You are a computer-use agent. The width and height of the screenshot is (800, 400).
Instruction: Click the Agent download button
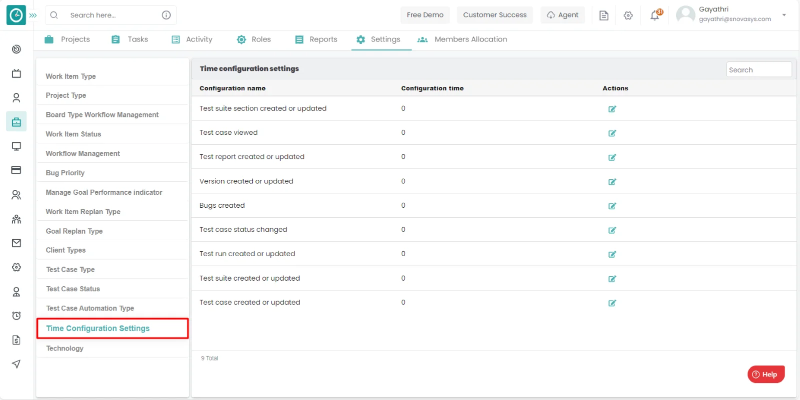(x=562, y=15)
